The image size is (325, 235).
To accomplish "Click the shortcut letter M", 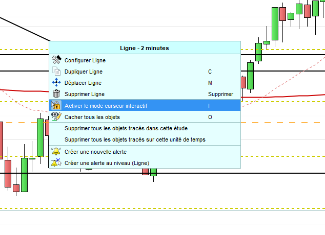I will 210,83.
